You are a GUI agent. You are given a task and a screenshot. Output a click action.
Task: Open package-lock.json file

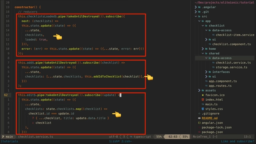pos(217,127)
